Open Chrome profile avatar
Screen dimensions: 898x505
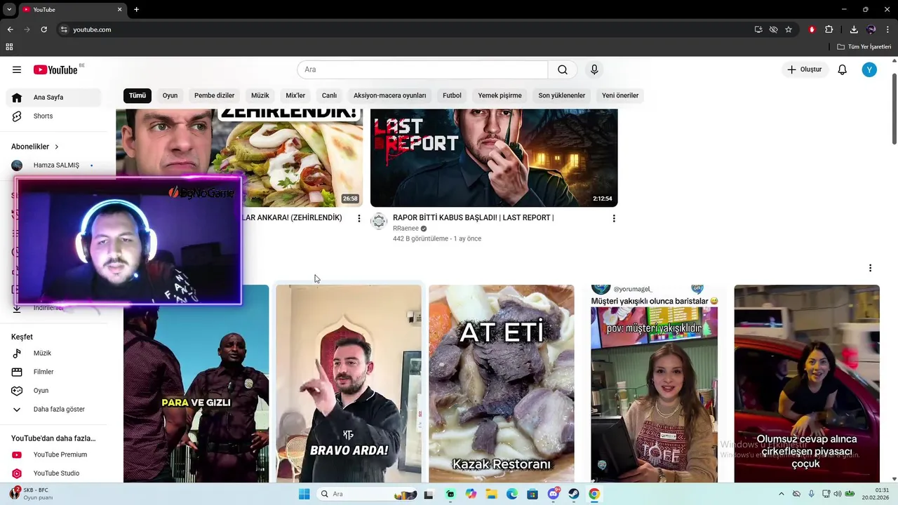871,29
